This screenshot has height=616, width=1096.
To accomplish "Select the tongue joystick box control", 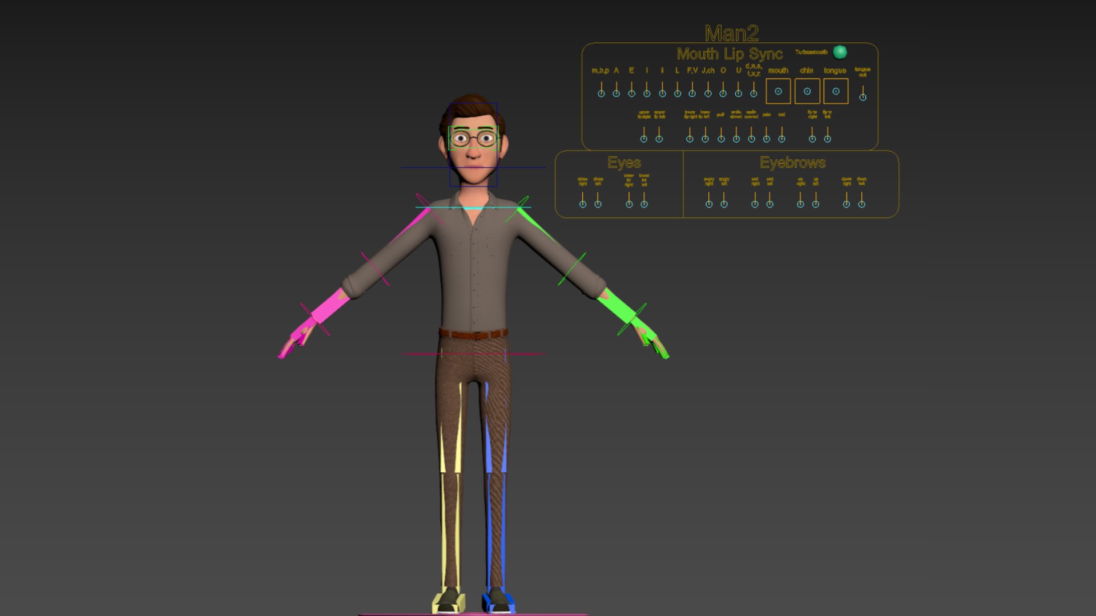I will click(x=836, y=91).
